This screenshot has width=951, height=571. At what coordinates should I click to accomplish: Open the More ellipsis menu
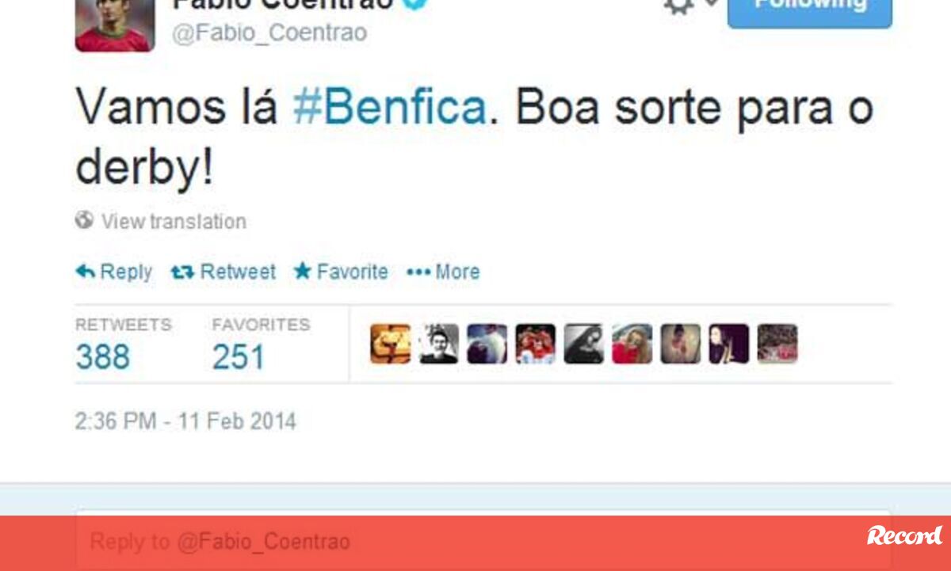point(443,272)
